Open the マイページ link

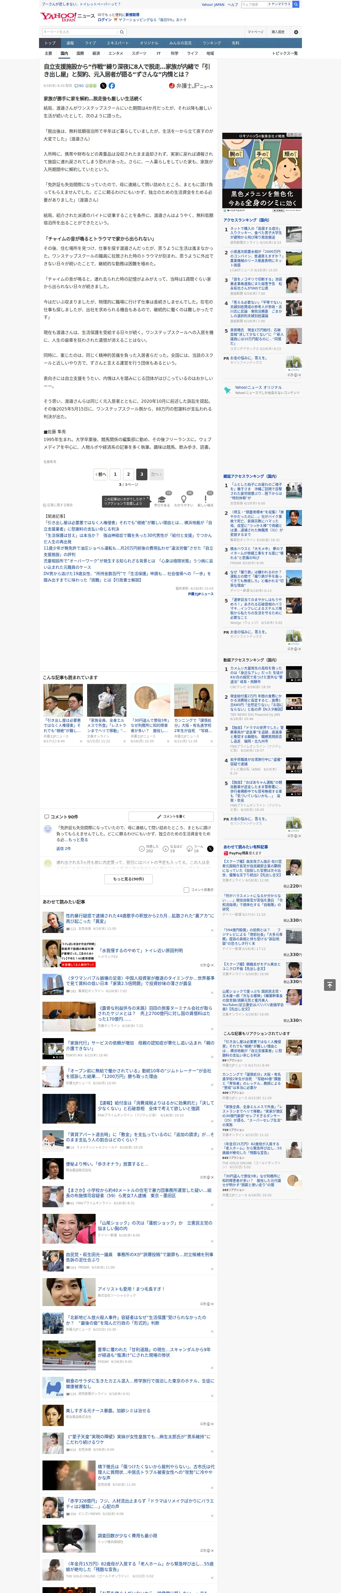coord(255,32)
